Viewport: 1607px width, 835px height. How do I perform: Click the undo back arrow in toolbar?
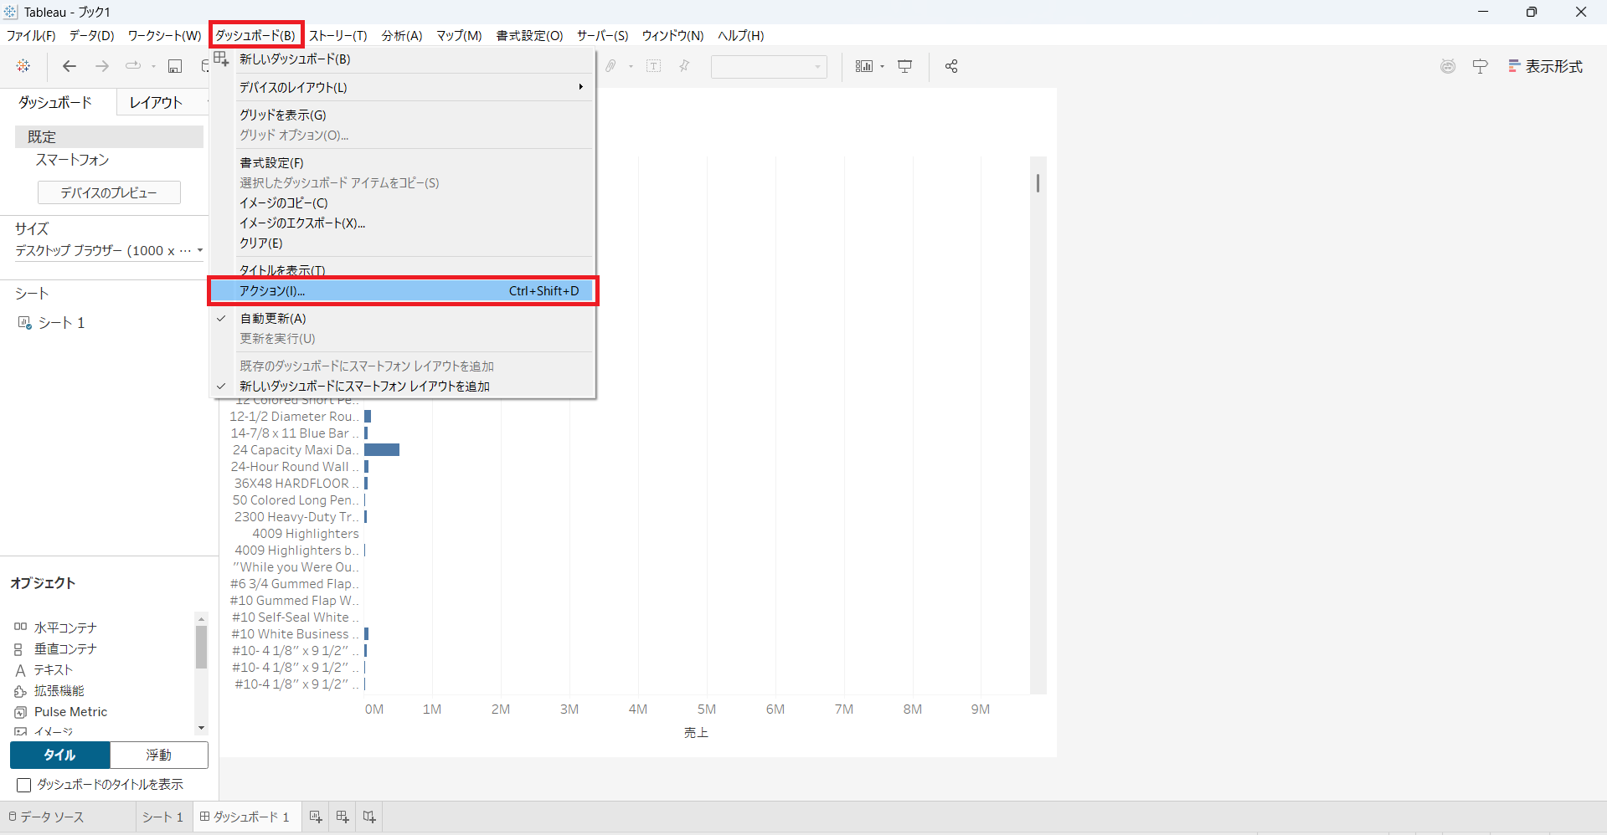click(70, 66)
